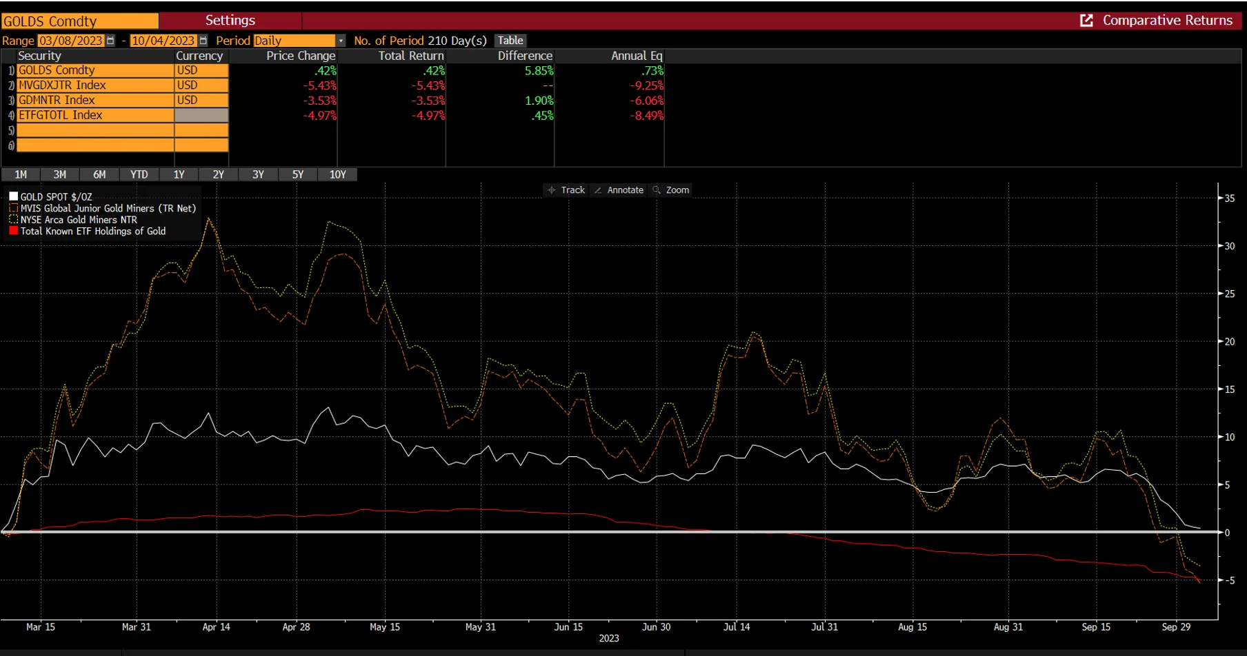Screen dimensions: 1247x656
Task: Select ETFGTOTL Index security field
Action: click(95, 115)
